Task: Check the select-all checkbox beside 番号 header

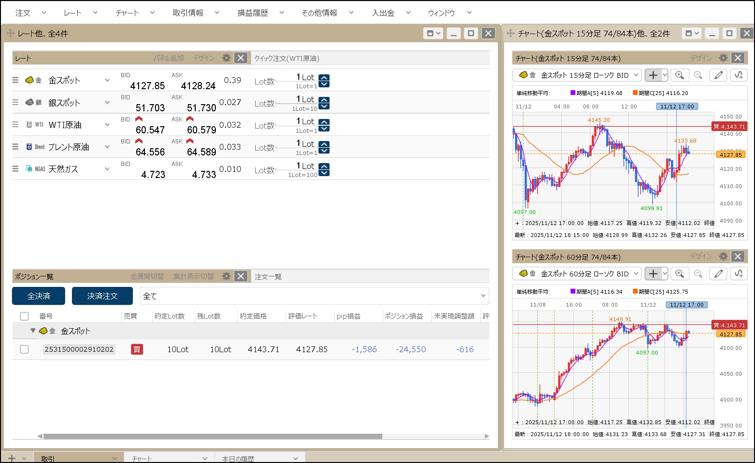Action: [24, 316]
